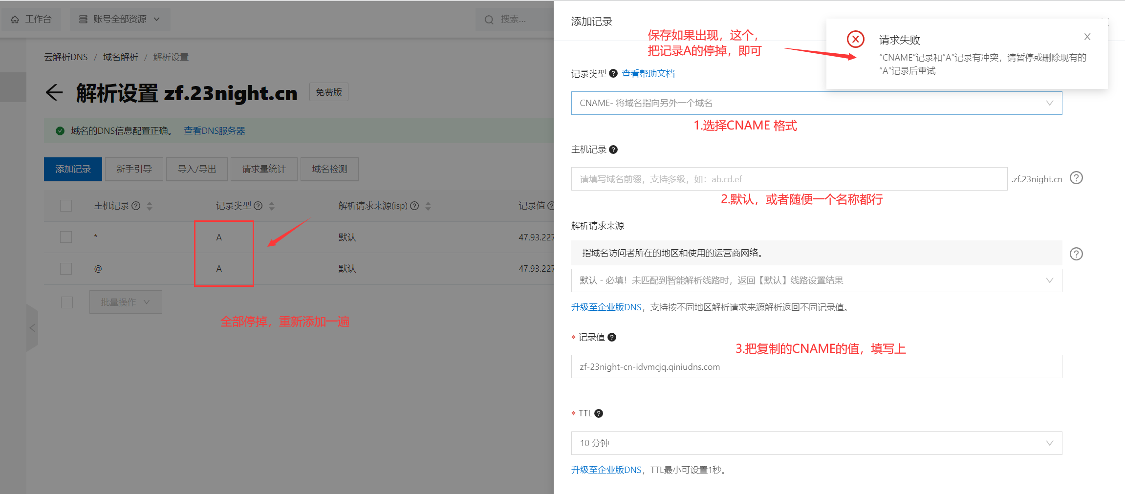Click help icon beside 解析请求来源(isp) header
This screenshot has width=1125, height=494.
coord(414,206)
